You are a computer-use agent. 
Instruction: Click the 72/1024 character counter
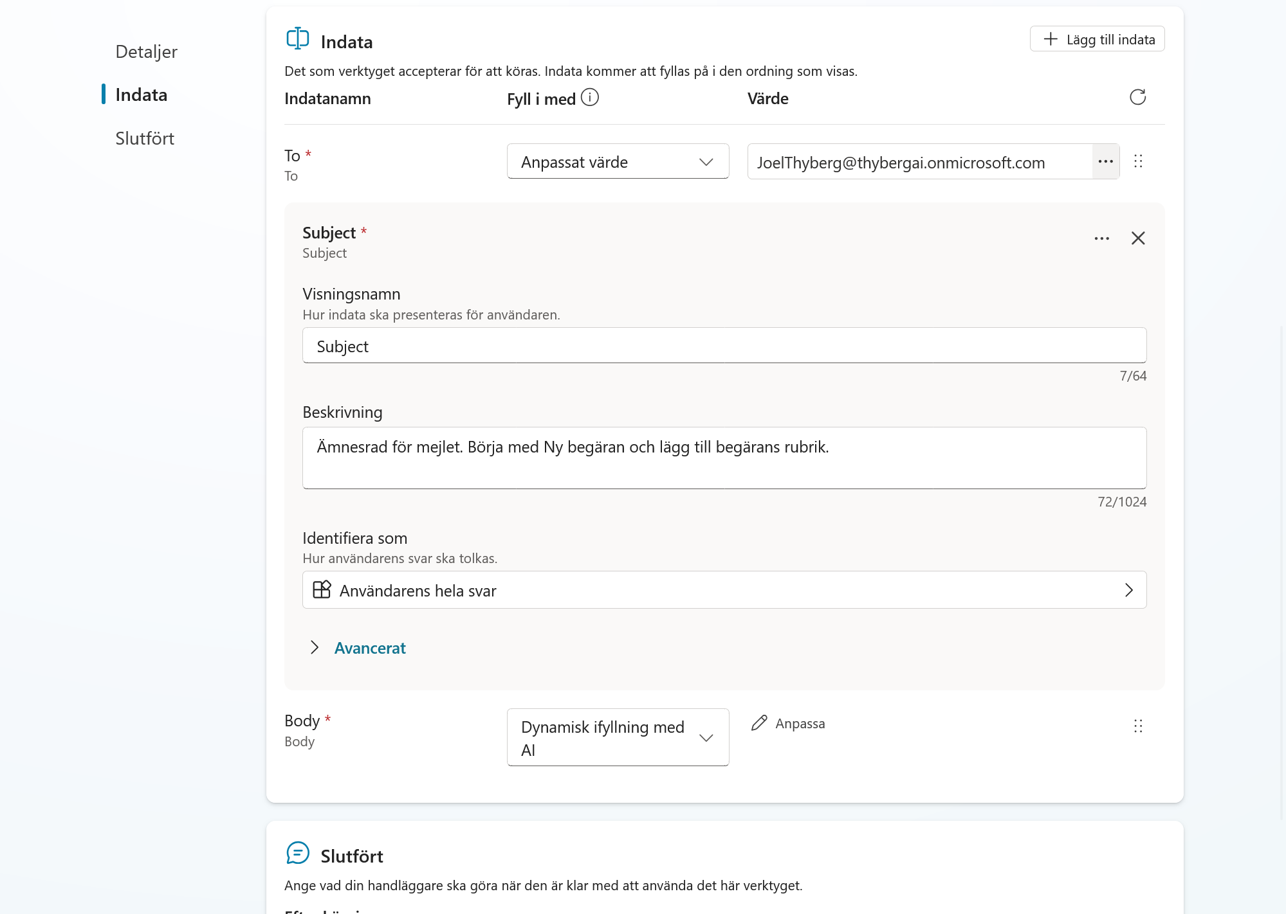pyautogui.click(x=1121, y=502)
